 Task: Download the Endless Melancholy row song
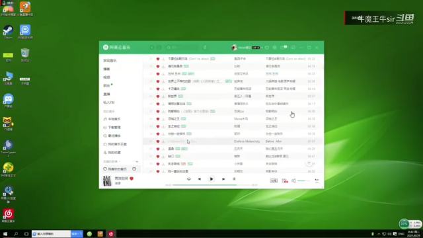[163, 141]
